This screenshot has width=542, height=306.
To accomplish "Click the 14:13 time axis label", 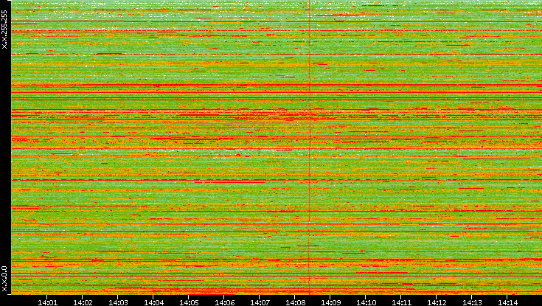I will coord(472,302).
